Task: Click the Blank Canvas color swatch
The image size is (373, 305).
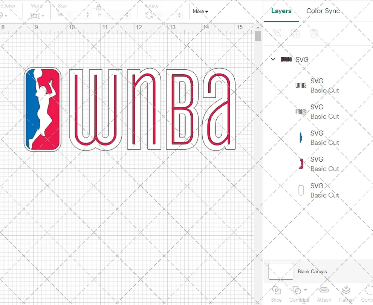Action: (x=280, y=271)
